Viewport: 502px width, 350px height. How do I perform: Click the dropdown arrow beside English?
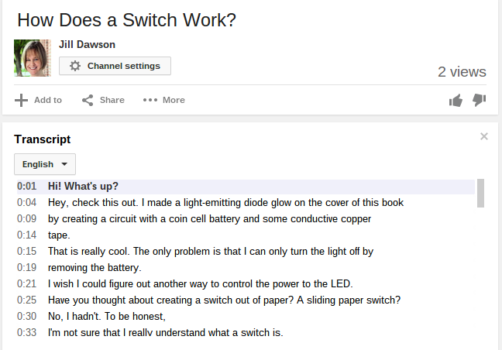(64, 164)
